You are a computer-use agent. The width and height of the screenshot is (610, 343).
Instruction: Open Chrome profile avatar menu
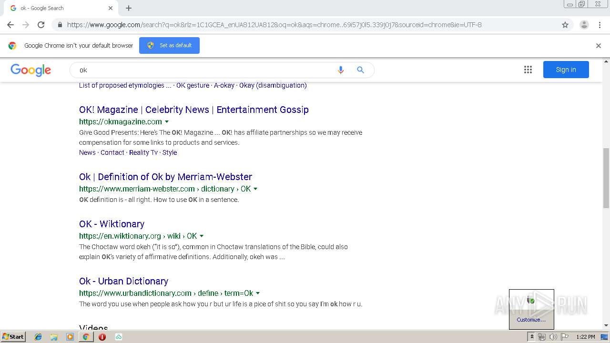coord(584,25)
